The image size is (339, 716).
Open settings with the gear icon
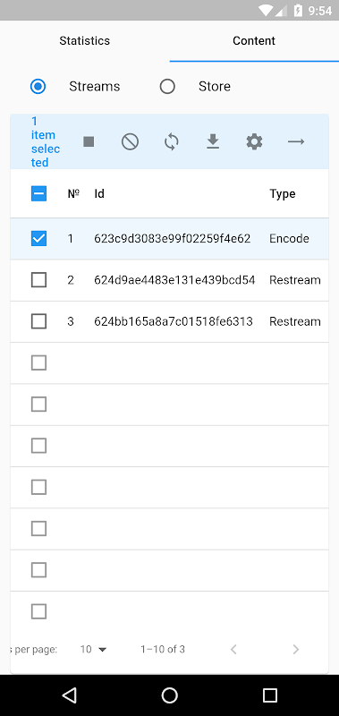(x=254, y=142)
